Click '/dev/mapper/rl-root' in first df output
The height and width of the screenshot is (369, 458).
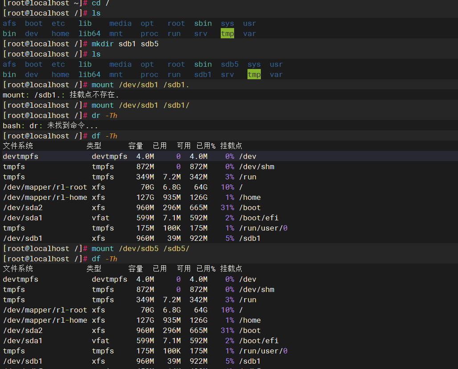pyautogui.click(x=45, y=187)
